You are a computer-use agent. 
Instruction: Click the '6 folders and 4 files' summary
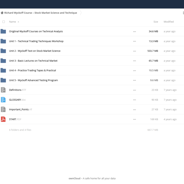click(20, 130)
